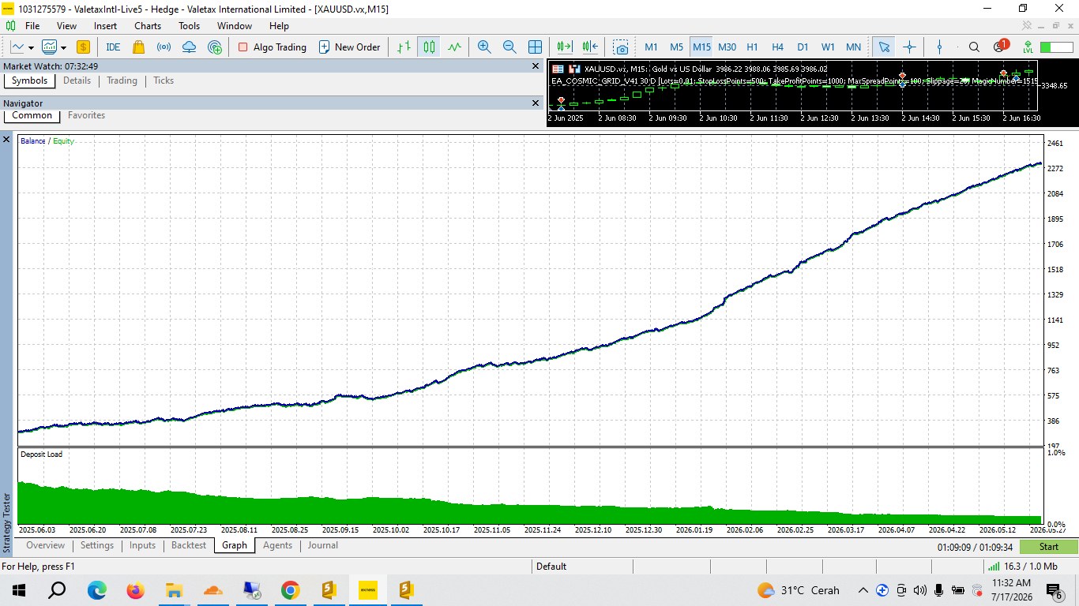Image resolution: width=1079 pixels, height=606 pixels.
Task: Open the Market shopping bag icon
Action: coord(139,47)
